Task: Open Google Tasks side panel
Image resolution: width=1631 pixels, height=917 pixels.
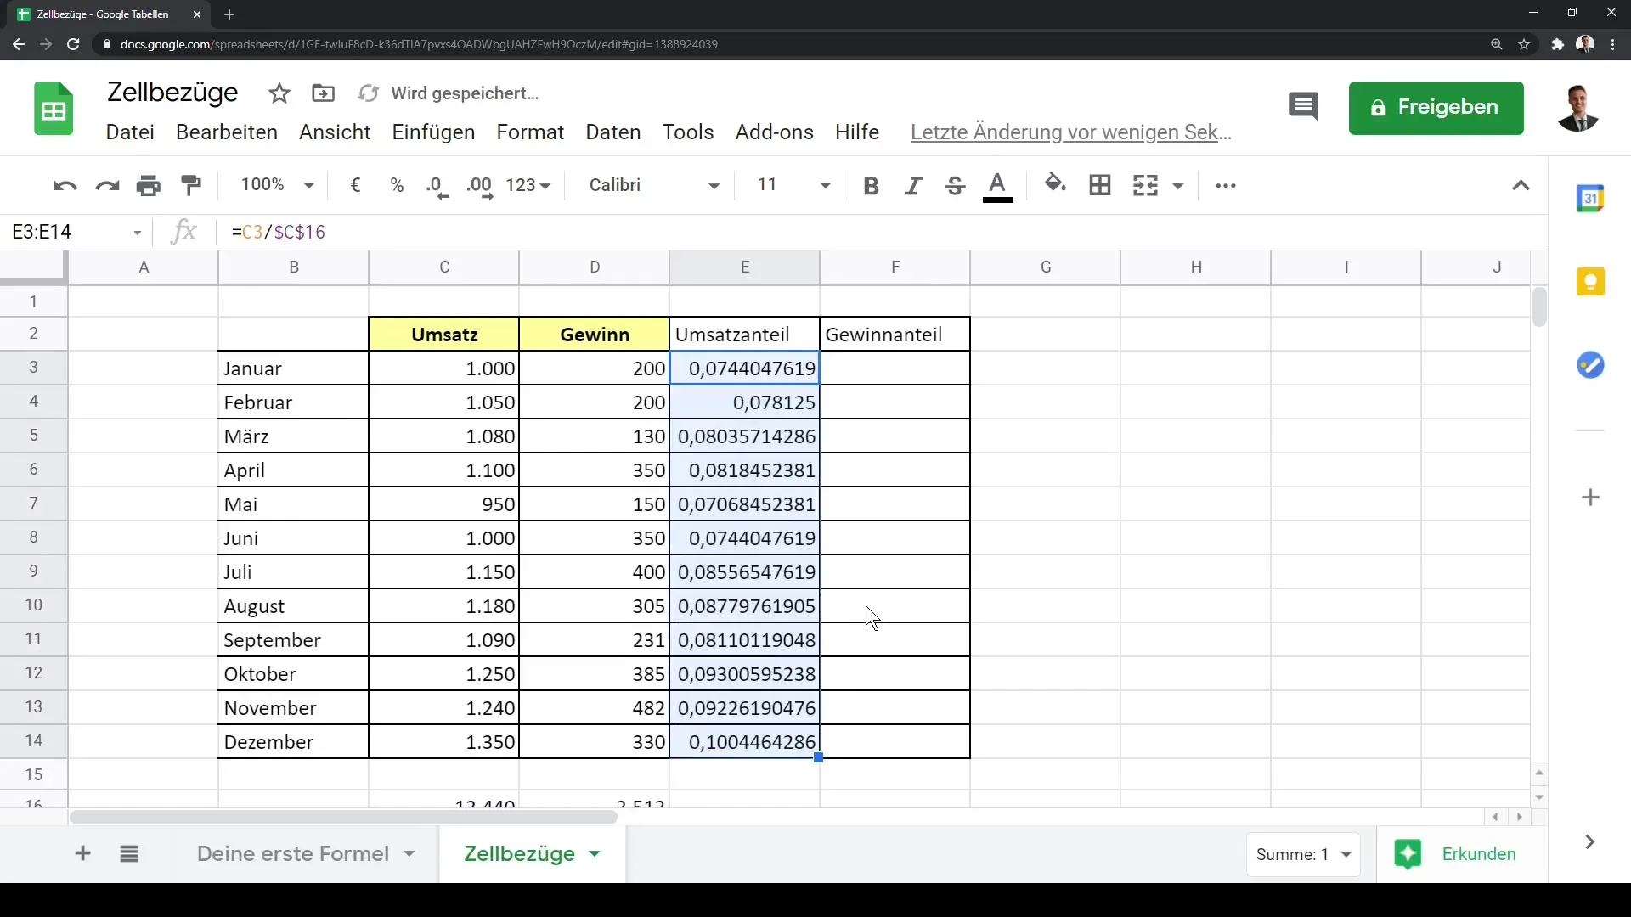Action: pos(1590,365)
